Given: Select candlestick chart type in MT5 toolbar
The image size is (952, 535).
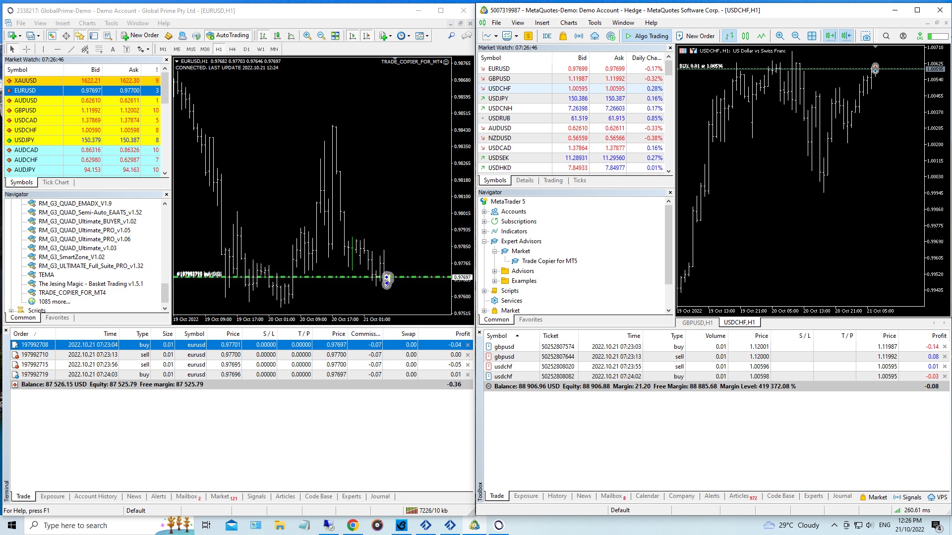Looking at the screenshot, I should 745,36.
